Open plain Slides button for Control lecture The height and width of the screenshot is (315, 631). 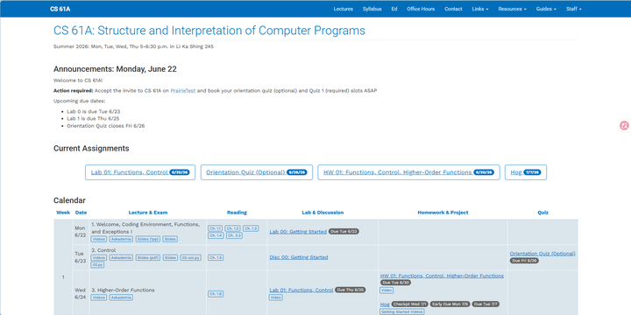point(170,257)
